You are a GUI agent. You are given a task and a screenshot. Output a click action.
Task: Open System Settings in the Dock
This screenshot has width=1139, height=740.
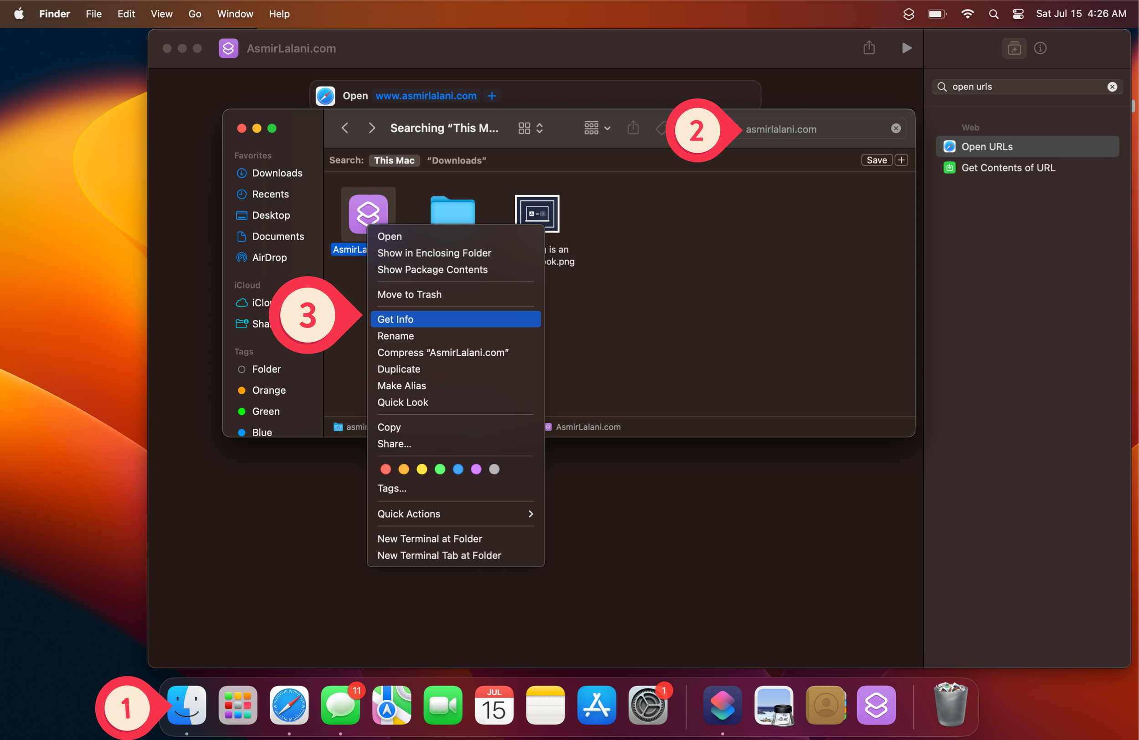[647, 704]
